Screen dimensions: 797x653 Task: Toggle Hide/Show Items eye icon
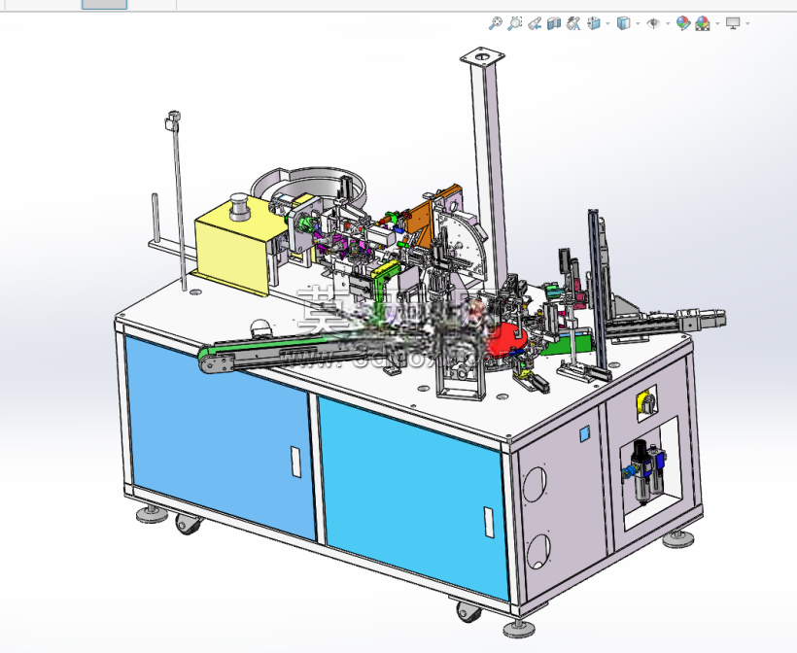[653, 23]
